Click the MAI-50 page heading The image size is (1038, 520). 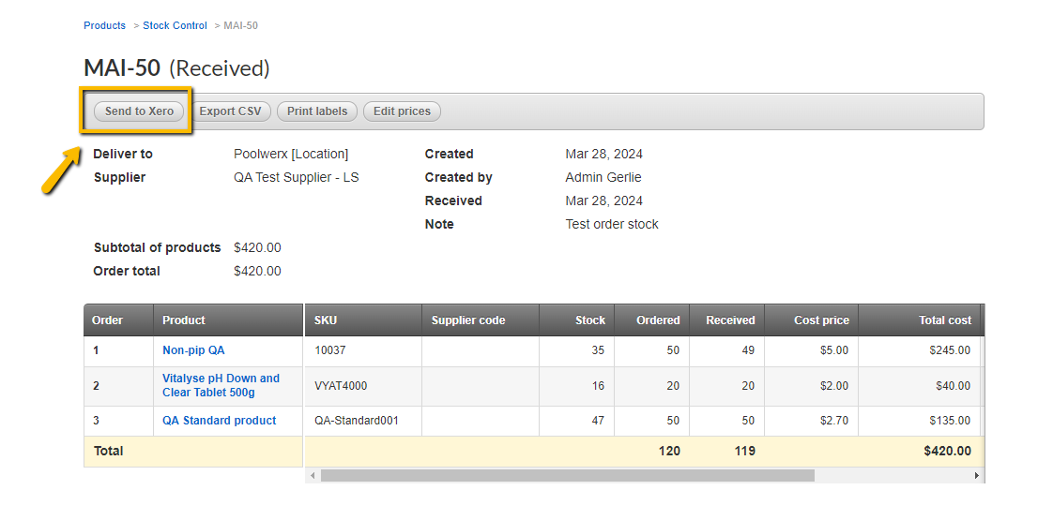(x=122, y=68)
